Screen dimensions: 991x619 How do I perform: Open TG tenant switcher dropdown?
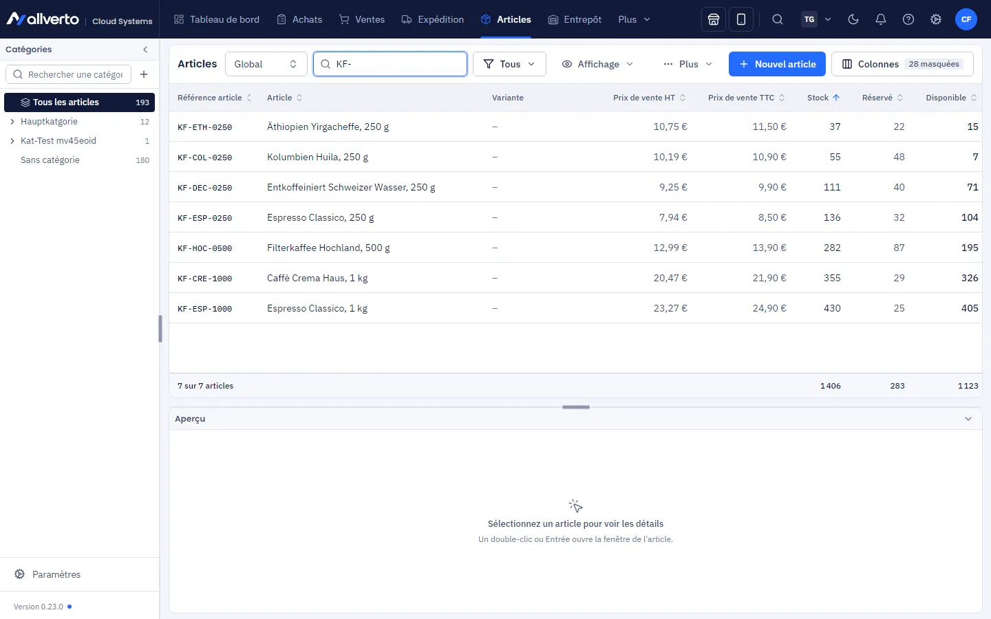pos(817,19)
